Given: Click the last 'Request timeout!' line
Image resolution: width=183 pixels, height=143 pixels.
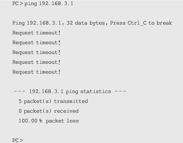Looking at the screenshot, I should click(x=36, y=72).
